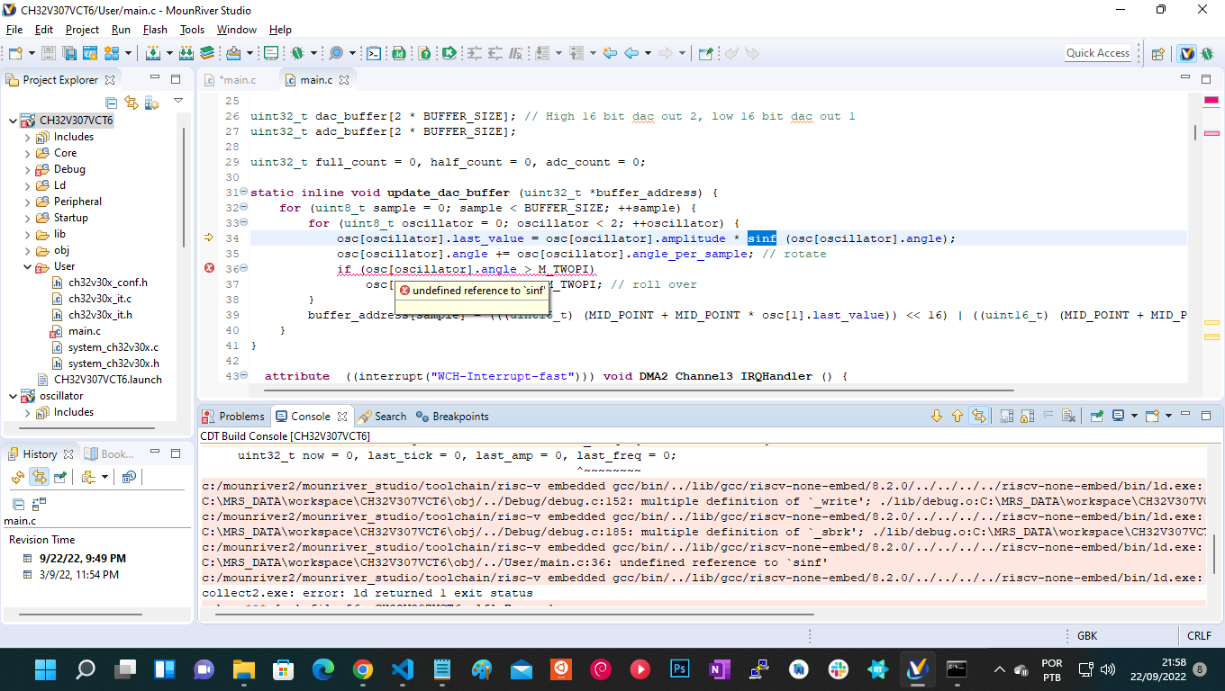Viewport: 1225px width, 691px height.
Task: Switch to the Breakpoints tab
Action: tap(451, 416)
